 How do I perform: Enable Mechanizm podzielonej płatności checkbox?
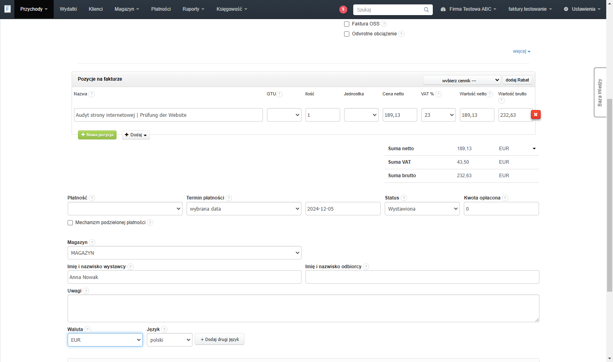click(x=70, y=223)
